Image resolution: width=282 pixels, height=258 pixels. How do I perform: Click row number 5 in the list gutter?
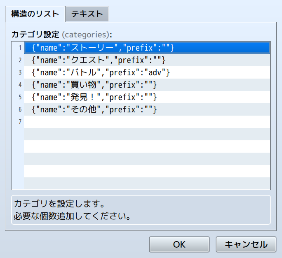[19, 98]
